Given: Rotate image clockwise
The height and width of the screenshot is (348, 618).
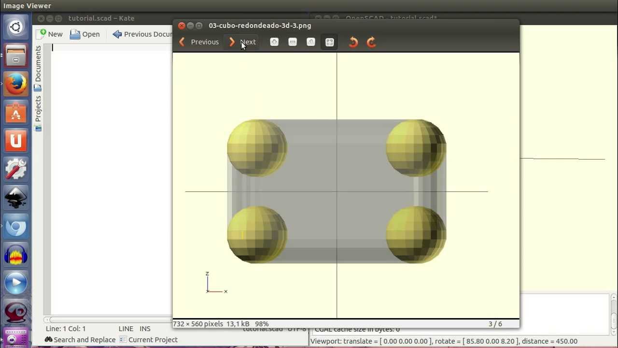Looking at the screenshot, I should coord(371,42).
